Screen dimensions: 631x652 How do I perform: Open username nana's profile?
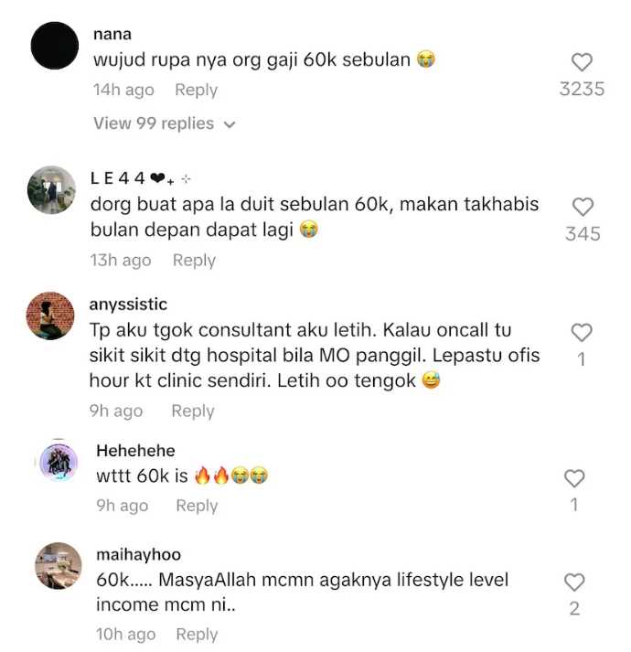(112, 34)
